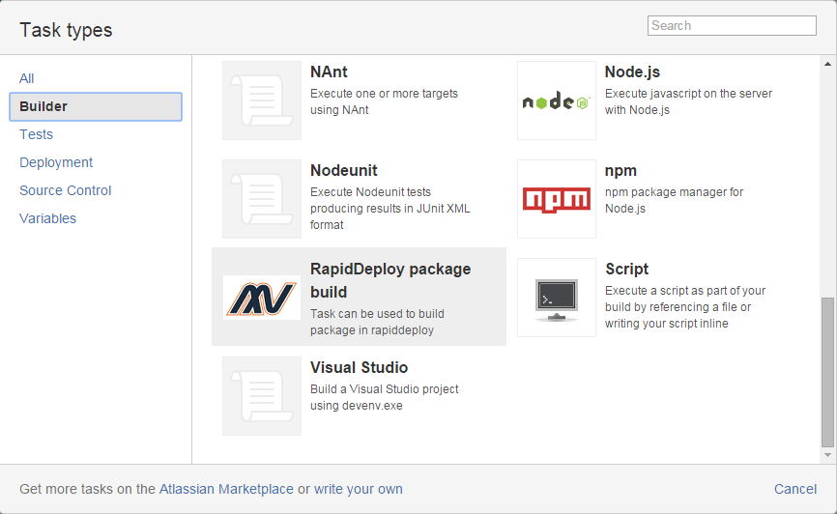
Task: Click the Script terminal monitor icon
Action: point(556,298)
